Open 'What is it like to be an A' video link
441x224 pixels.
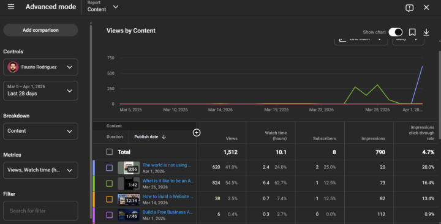click(x=168, y=181)
